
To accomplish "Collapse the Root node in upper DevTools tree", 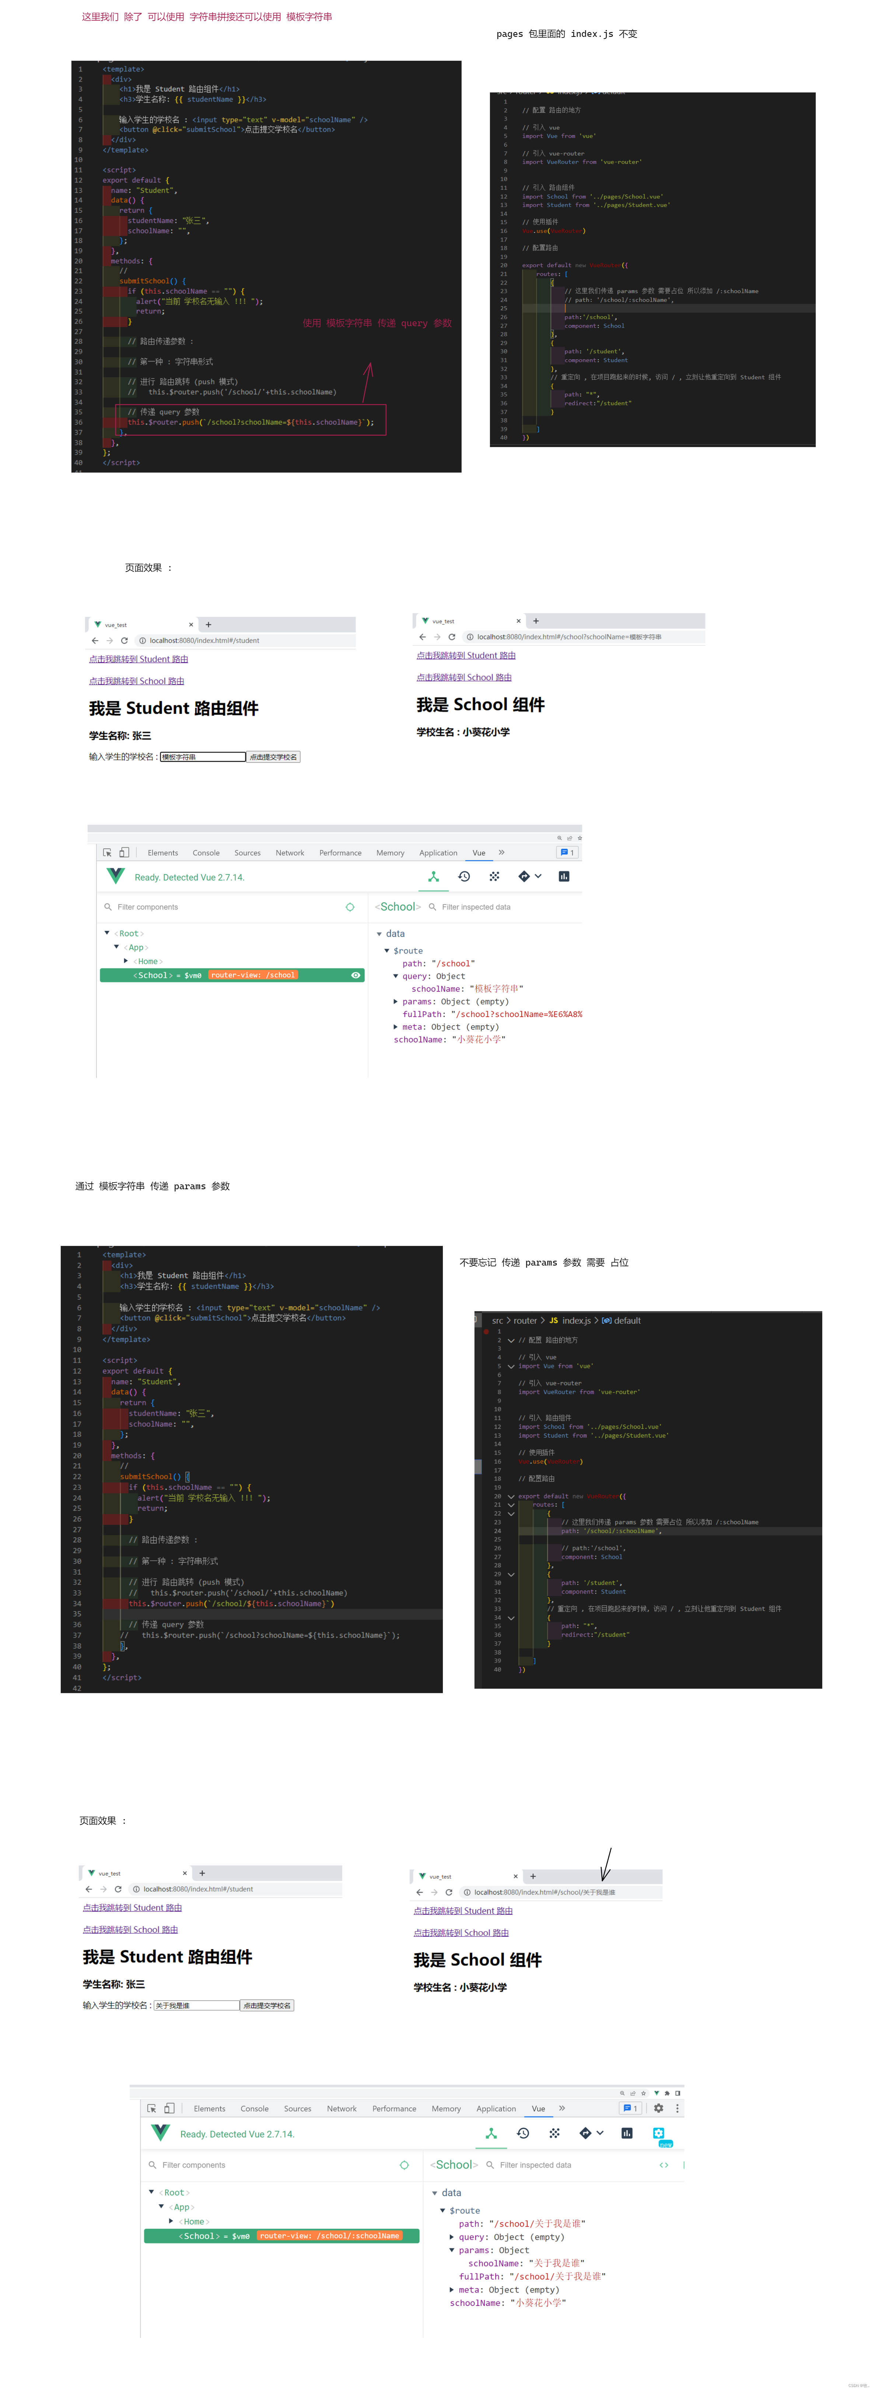I will 107,933.
